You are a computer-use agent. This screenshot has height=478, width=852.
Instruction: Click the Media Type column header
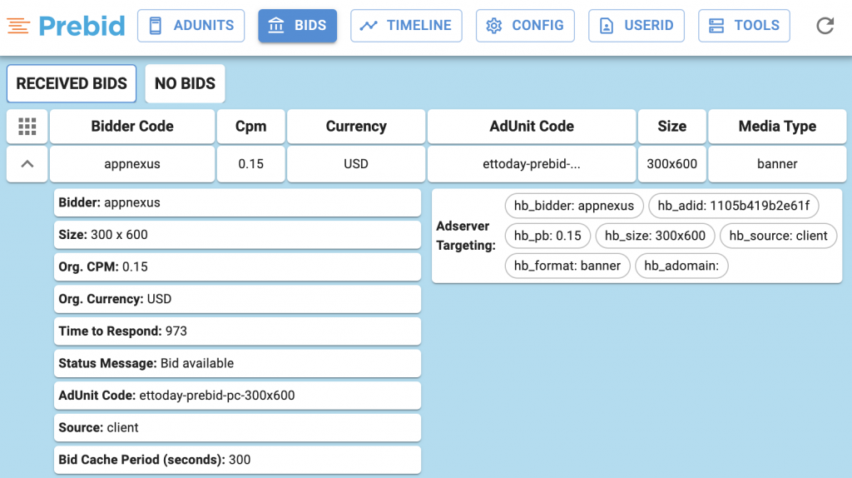[777, 126]
